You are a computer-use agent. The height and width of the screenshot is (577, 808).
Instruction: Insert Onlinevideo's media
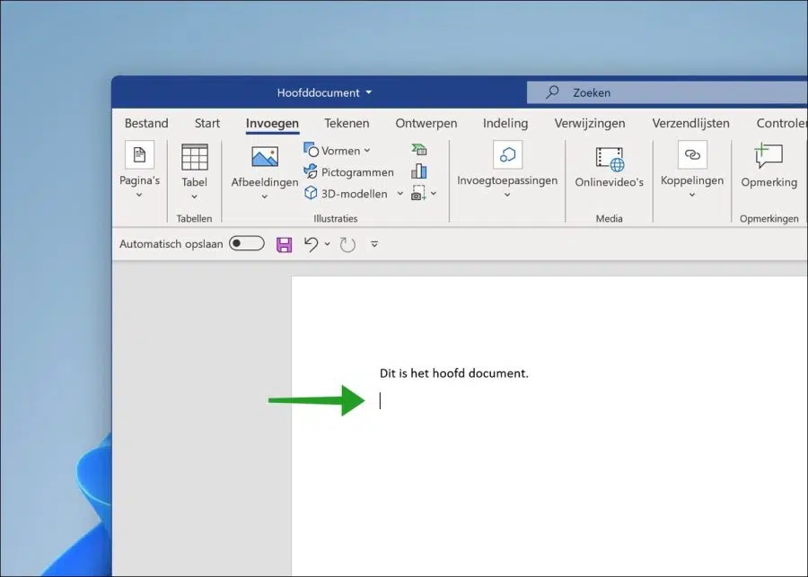(609, 167)
